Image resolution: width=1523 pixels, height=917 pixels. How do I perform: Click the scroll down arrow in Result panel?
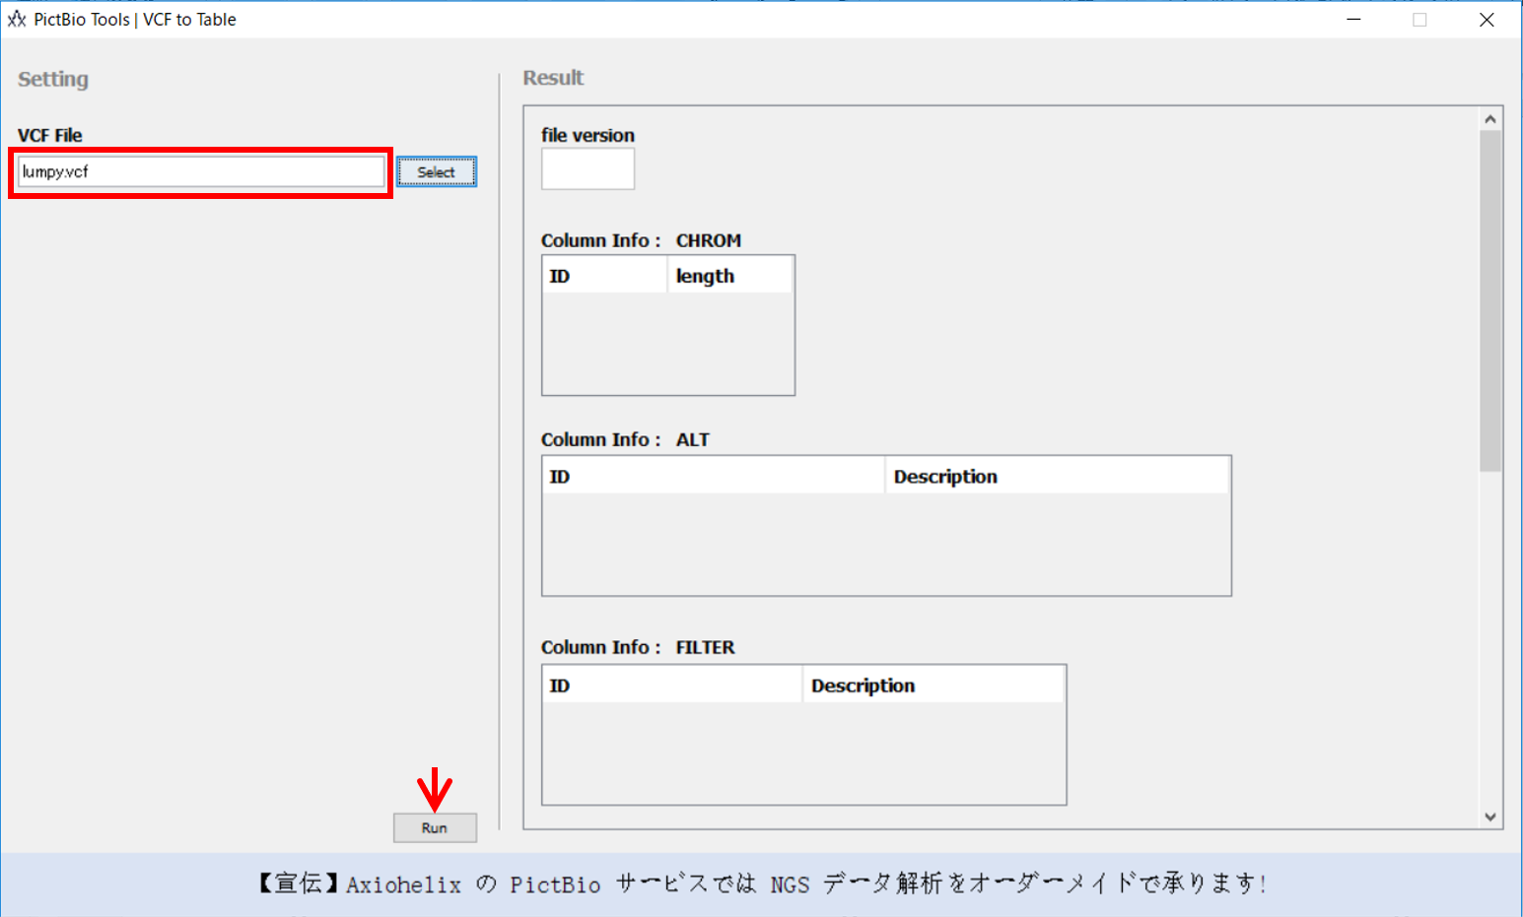pos(1489,817)
